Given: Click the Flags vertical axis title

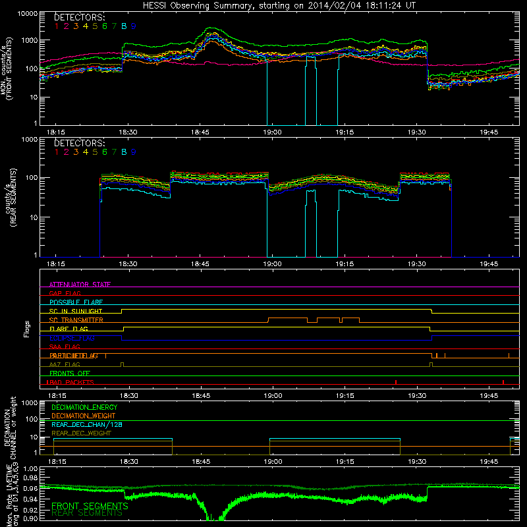Looking at the screenshot, I should click(x=27, y=329).
